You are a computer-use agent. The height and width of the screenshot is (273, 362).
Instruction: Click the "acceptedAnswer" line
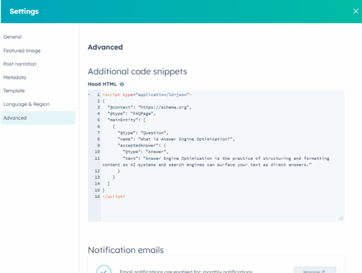[142, 145]
